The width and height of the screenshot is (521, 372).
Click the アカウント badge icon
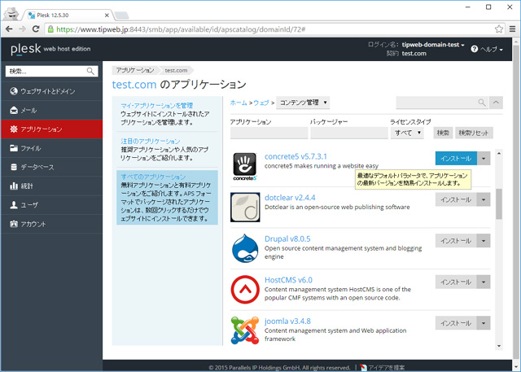point(14,224)
